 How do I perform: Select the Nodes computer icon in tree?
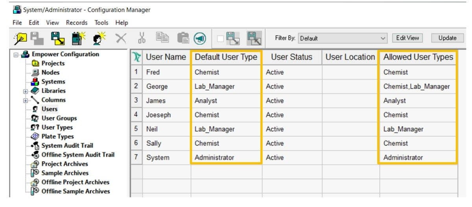click(35, 72)
